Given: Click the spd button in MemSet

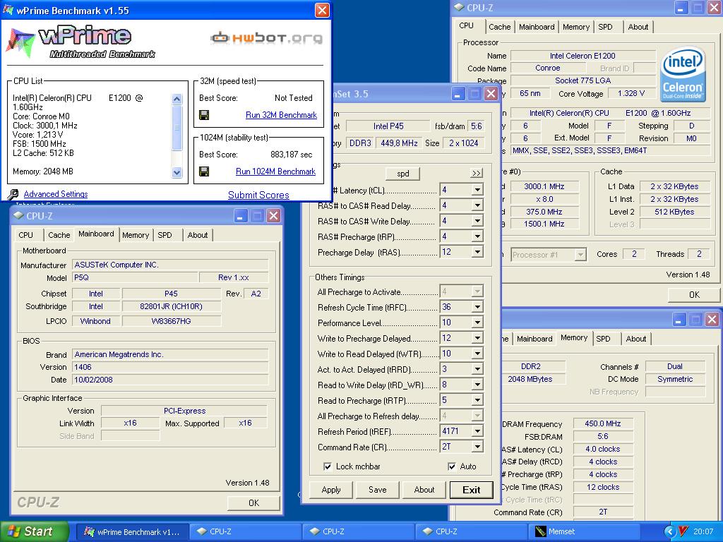Looking at the screenshot, I should click(403, 174).
